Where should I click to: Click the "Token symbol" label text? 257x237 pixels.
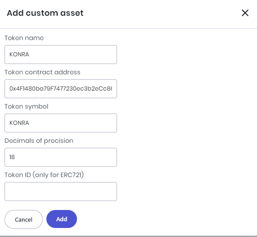point(27,106)
